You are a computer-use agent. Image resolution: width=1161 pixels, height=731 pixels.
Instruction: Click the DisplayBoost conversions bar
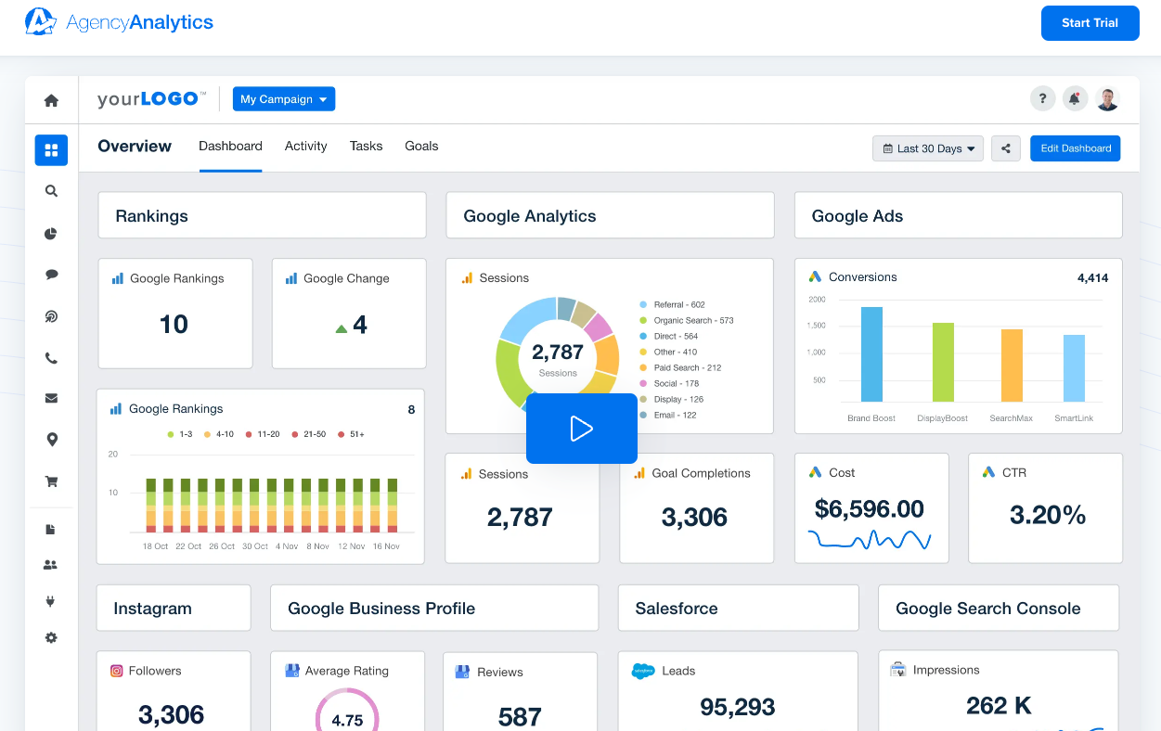click(x=943, y=362)
